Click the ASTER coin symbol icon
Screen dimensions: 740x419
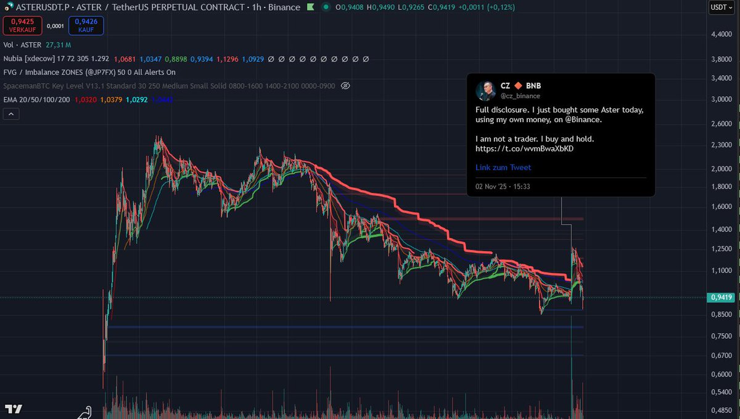(7, 7)
